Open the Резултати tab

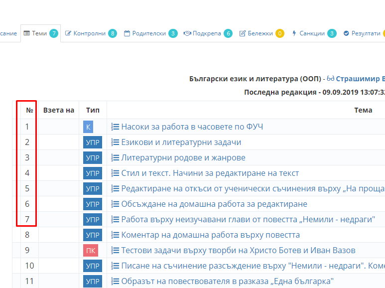coord(364,33)
